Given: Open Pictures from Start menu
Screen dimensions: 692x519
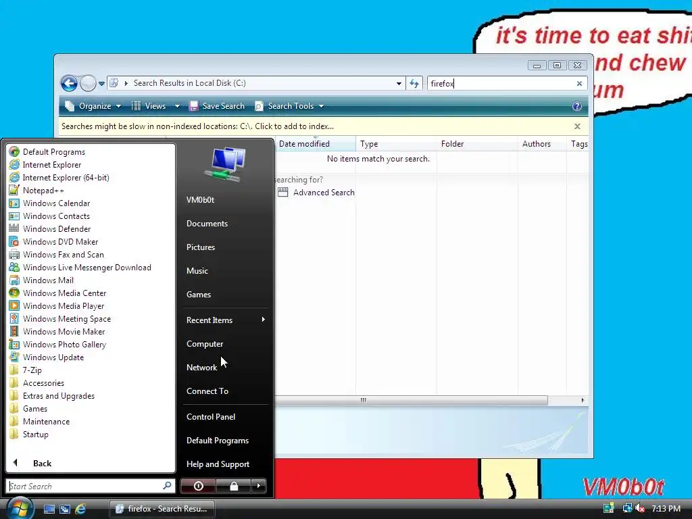Looking at the screenshot, I should pos(200,247).
